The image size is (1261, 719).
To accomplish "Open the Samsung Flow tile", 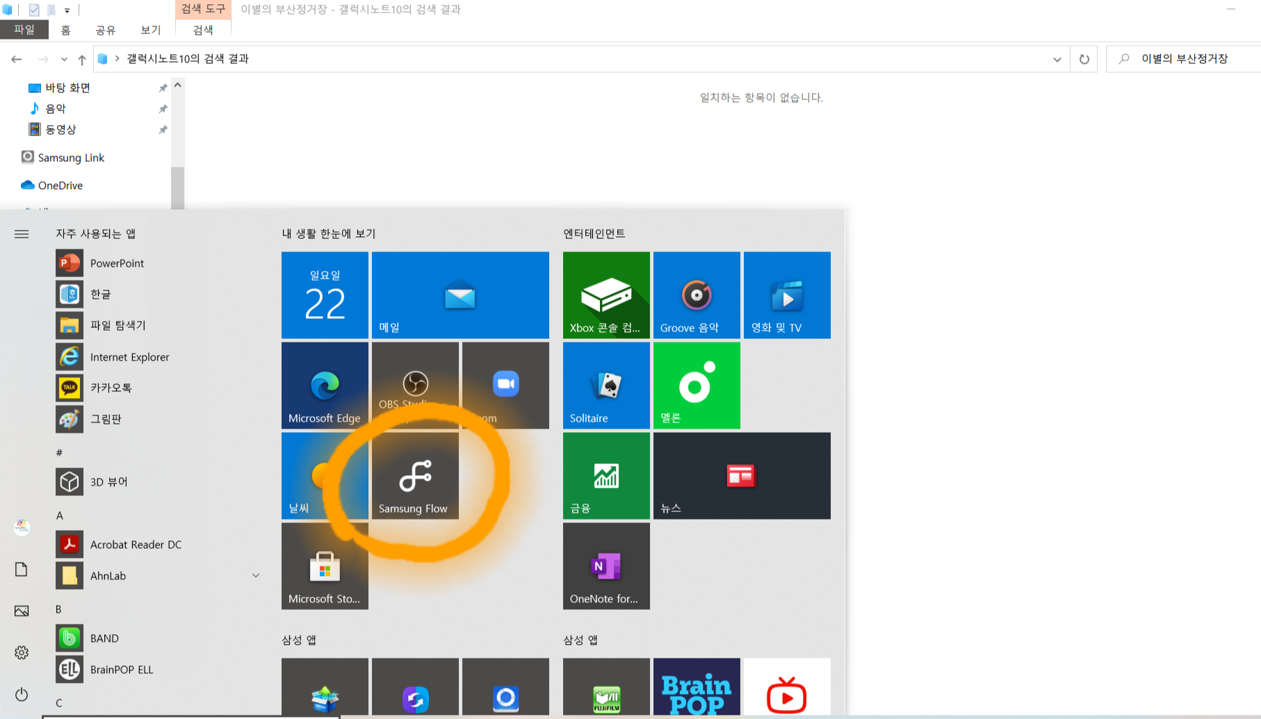I will (x=415, y=476).
